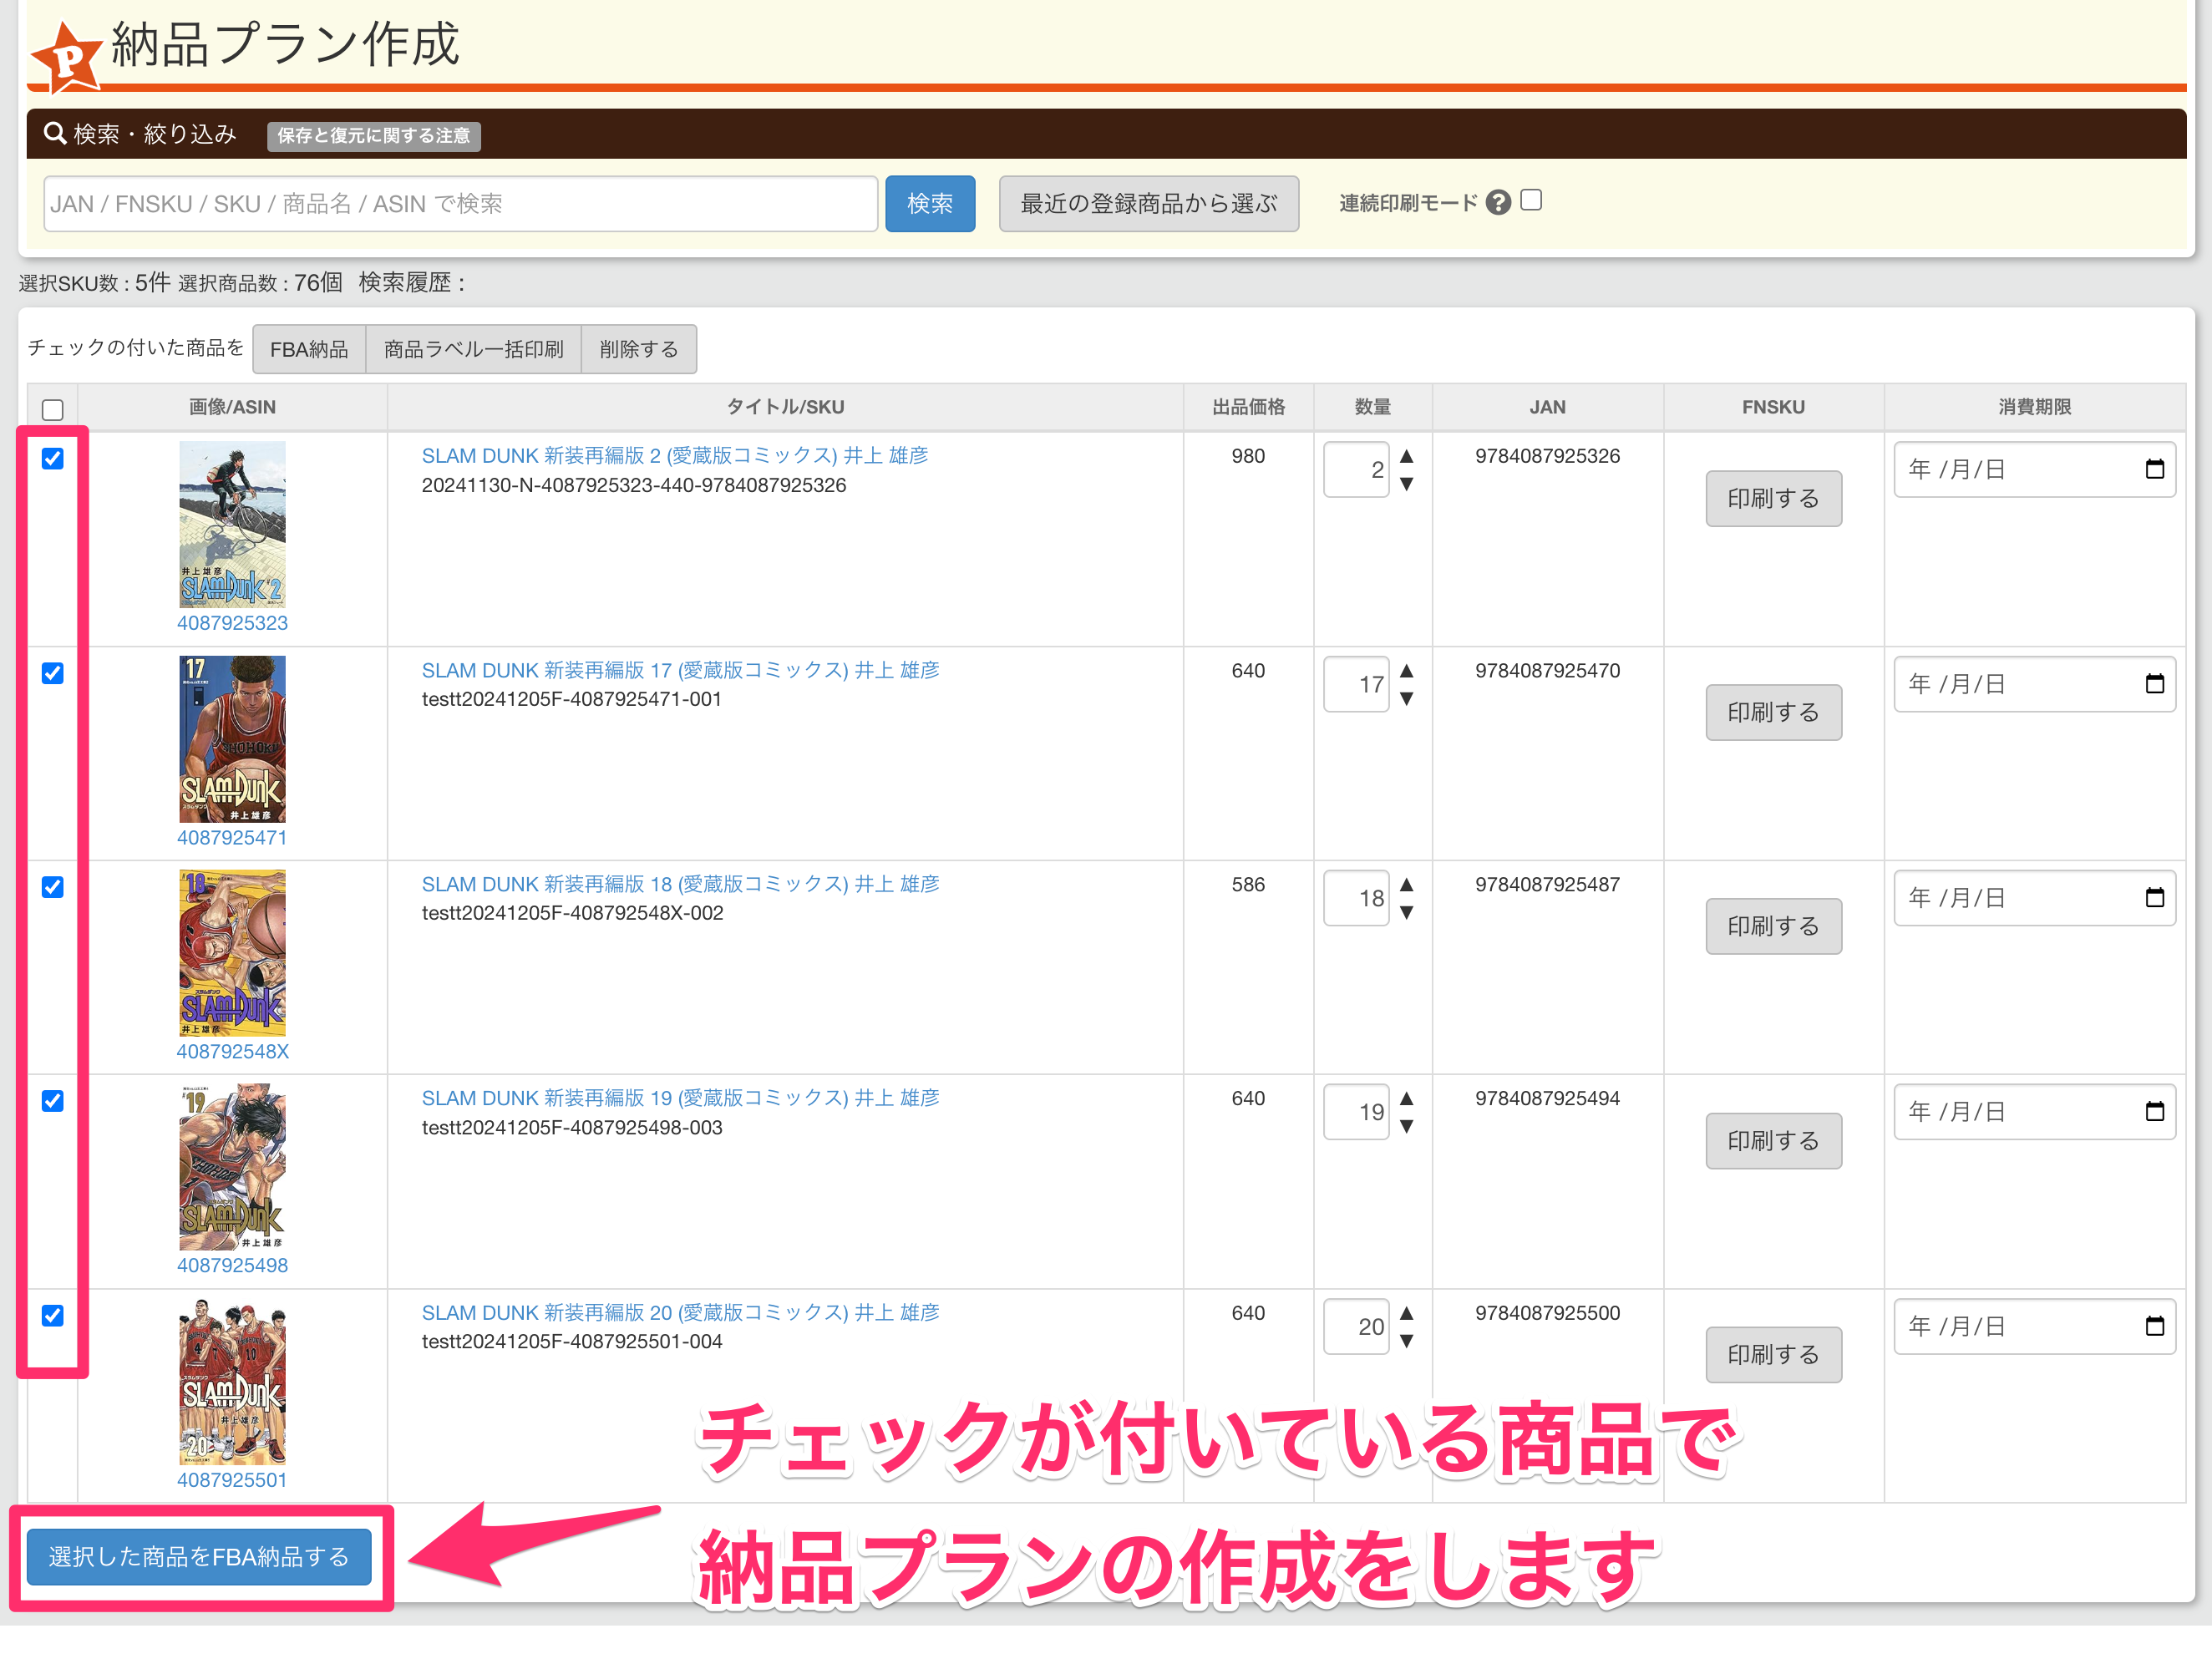Open calendar picker for SLAM DUNK 17 row
Screen dimensions: 2212x1664
point(2154,684)
